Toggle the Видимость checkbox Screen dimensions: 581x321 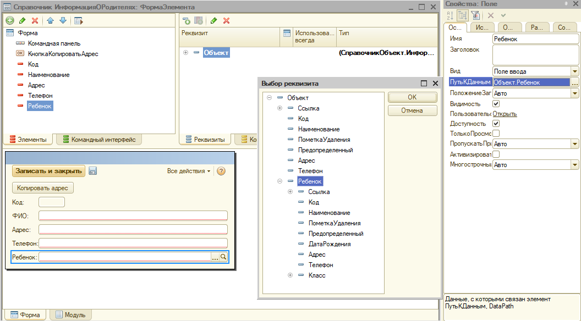[x=496, y=104]
